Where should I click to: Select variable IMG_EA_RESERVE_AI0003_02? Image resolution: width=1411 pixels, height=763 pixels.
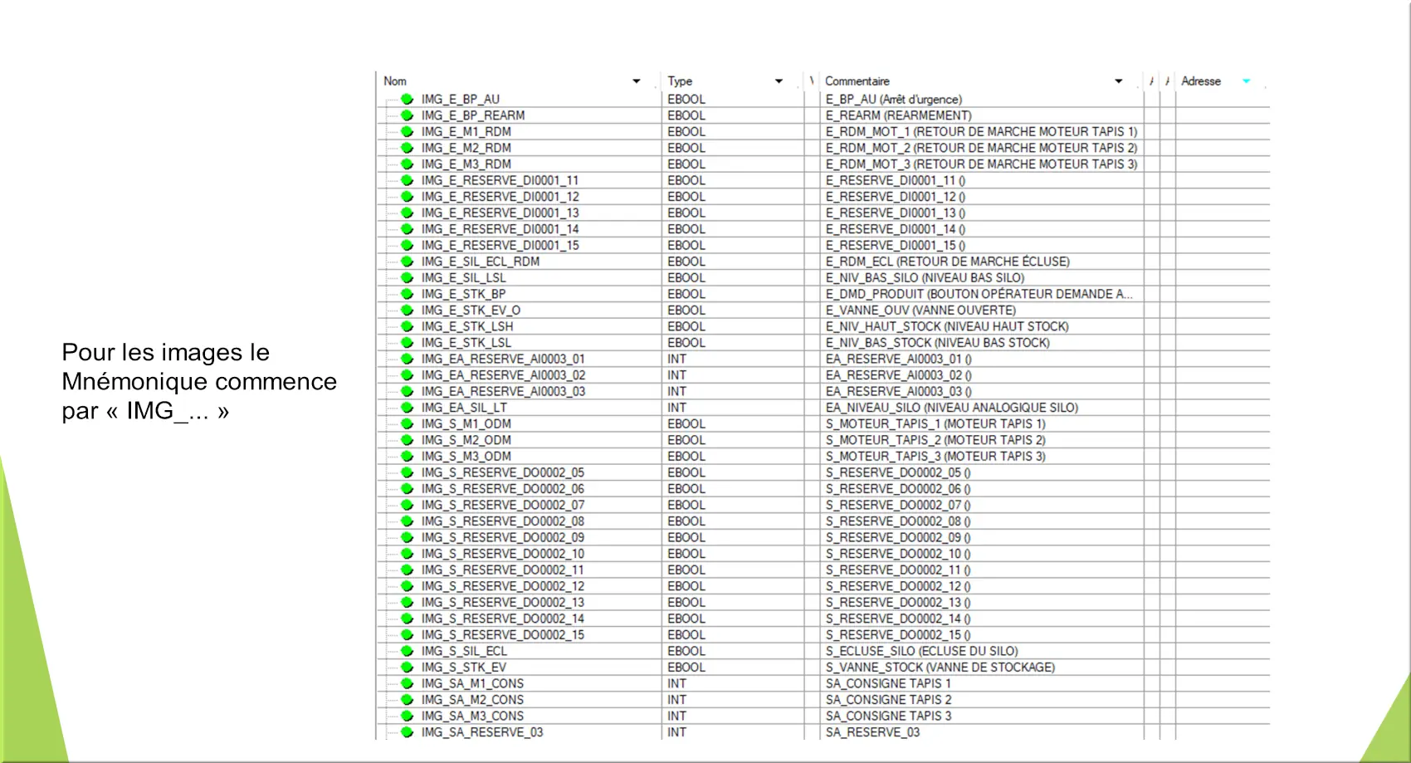tap(503, 375)
